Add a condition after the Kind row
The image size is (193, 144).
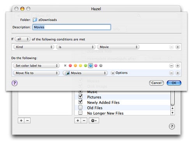[177, 47]
